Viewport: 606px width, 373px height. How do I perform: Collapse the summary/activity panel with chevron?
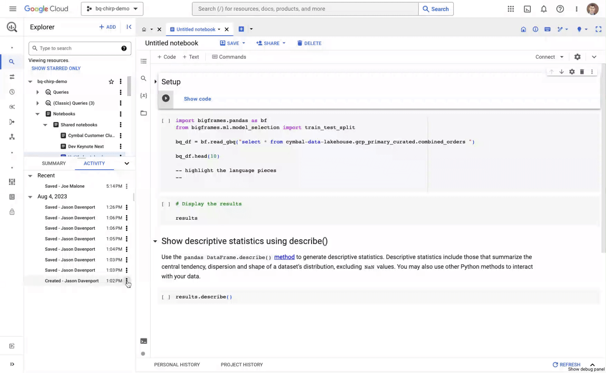127,163
